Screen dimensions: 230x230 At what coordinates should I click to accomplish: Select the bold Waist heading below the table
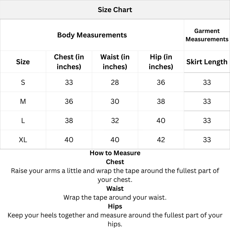point(115,189)
